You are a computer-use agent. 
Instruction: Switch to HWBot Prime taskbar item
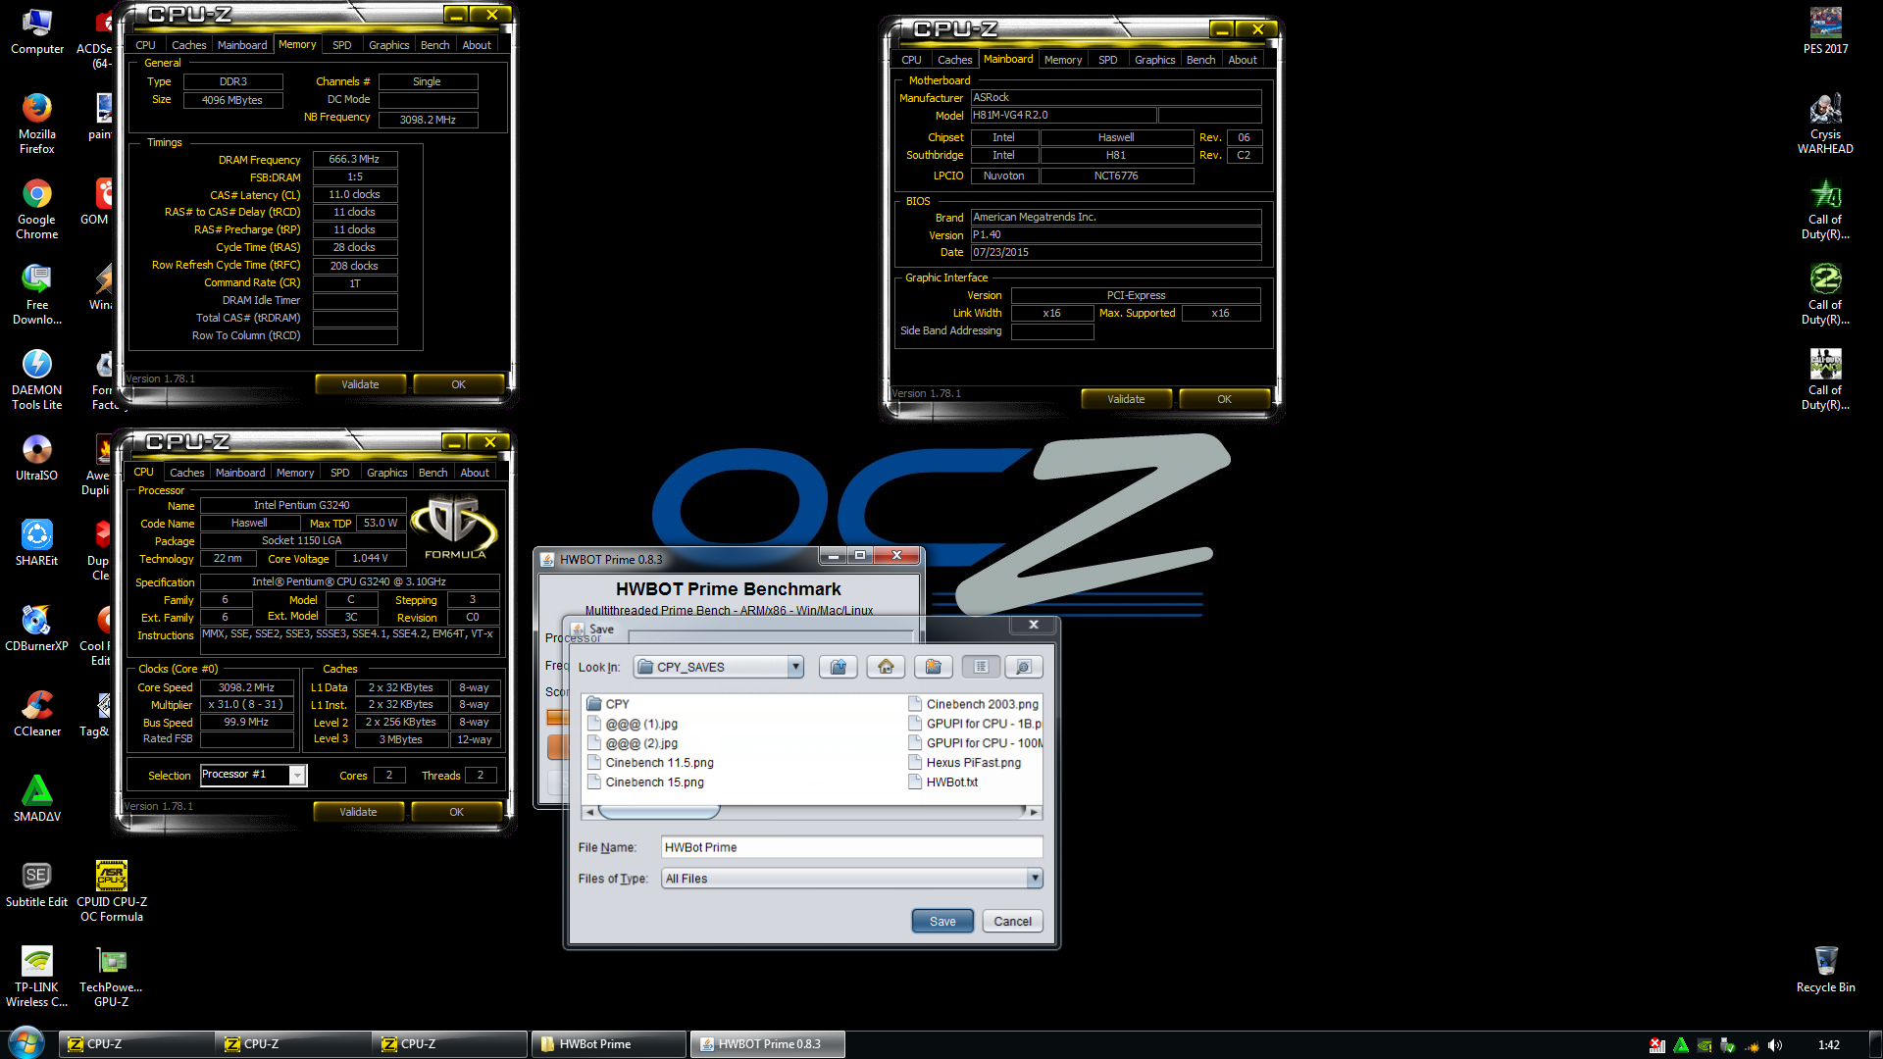tap(608, 1044)
